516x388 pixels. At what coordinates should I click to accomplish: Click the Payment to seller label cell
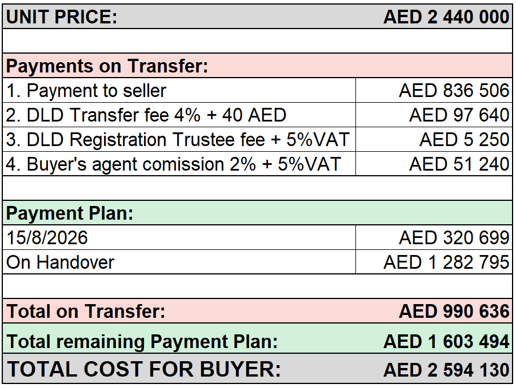pos(179,90)
